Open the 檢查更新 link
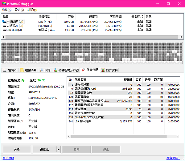 click(173, 158)
